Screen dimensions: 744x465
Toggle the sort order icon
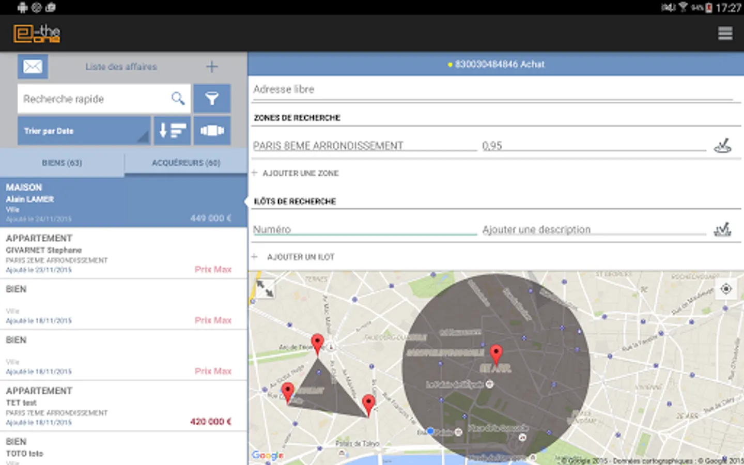[x=172, y=131]
